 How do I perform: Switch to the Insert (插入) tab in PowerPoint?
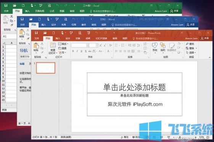(58, 39)
